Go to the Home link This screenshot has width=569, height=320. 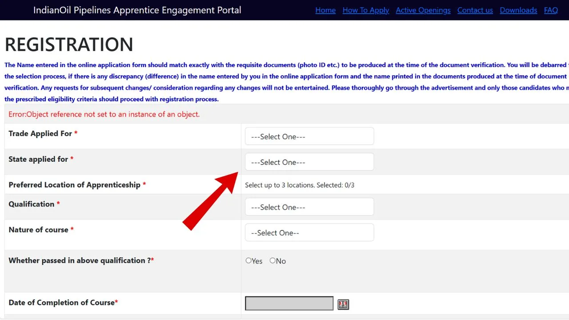click(x=325, y=10)
